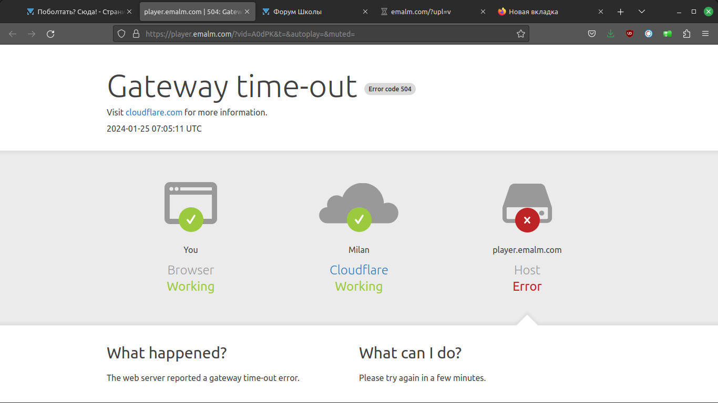Follow the cloudflare.com link
Image resolution: width=718 pixels, height=403 pixels.
[x=154, y=112]
